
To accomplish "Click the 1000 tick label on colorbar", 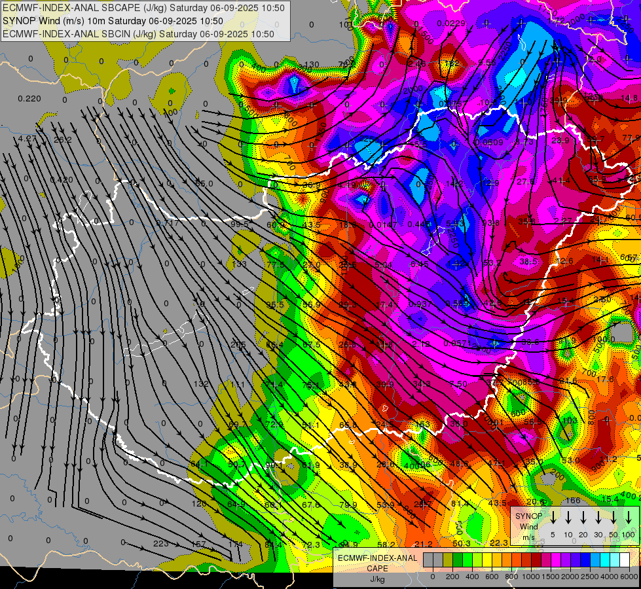I will pos(530,577).
